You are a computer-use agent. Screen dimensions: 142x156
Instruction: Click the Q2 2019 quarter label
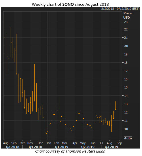tap(88, 147)
